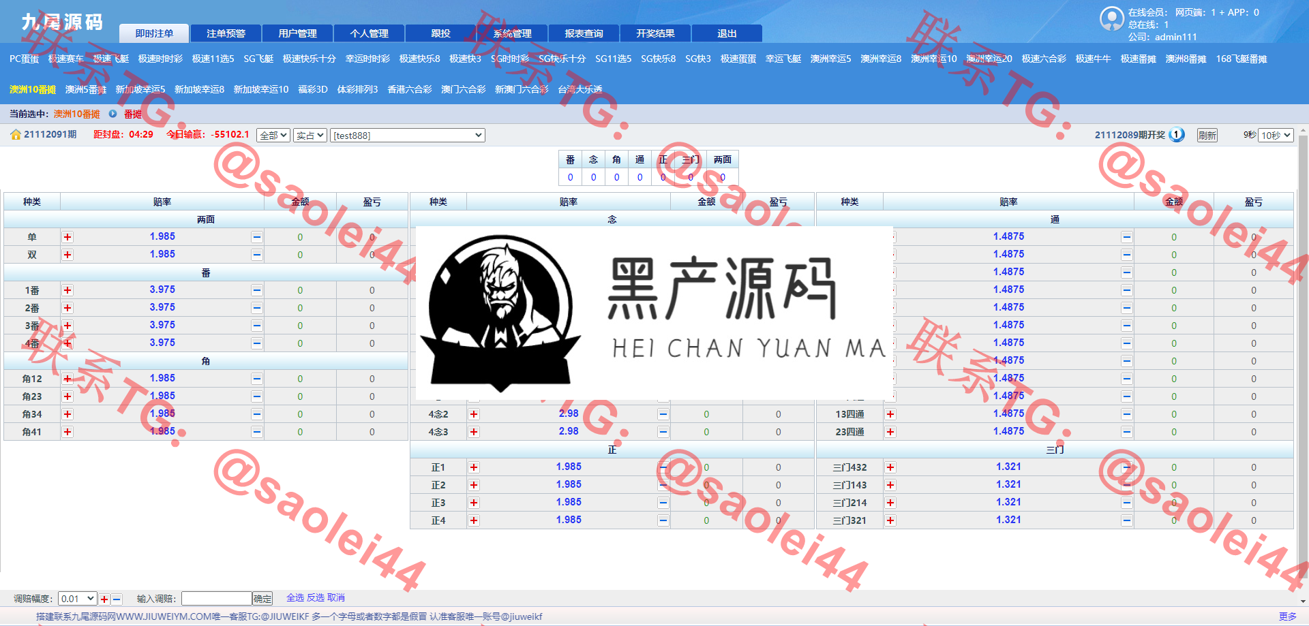Image resolution: width=1309 pixels, height=626 pixels.
Task: Click the 1.321 odds value for 三门432
Action: click(x=1008, y=467)
